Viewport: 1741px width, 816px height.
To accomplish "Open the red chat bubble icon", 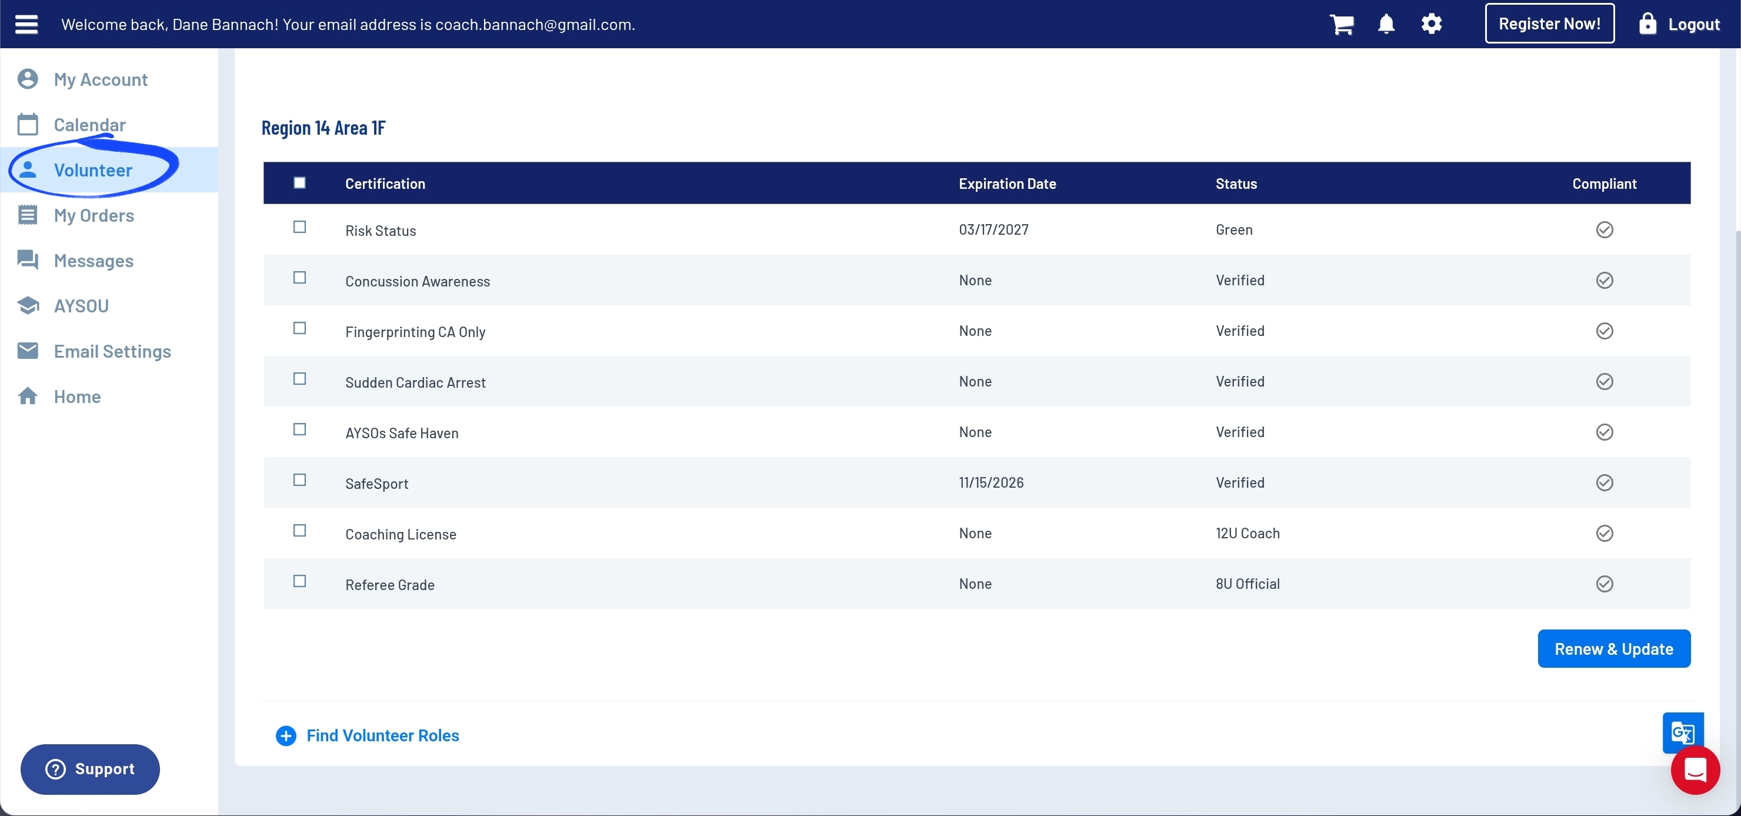I will tap(1695, 770).
